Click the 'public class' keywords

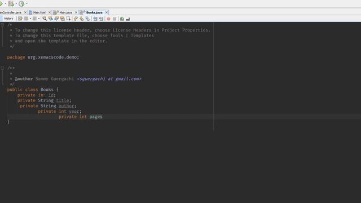pyautogui.click(x=23, y=90)
